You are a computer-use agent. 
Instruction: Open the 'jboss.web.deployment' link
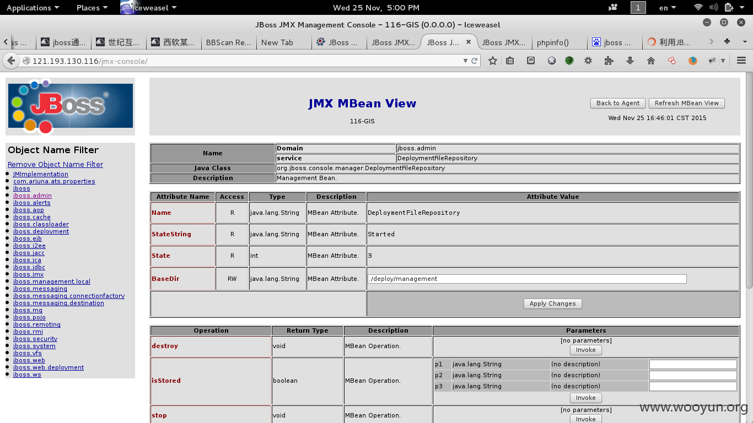pyautogui.click(x=49, y=367)
